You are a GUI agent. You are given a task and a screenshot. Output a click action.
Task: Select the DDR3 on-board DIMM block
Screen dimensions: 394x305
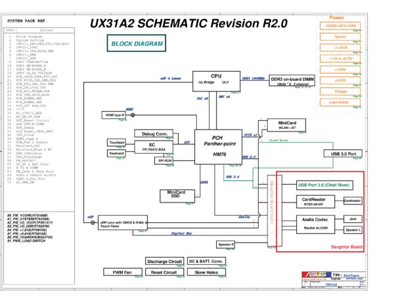tap(292, 80)
